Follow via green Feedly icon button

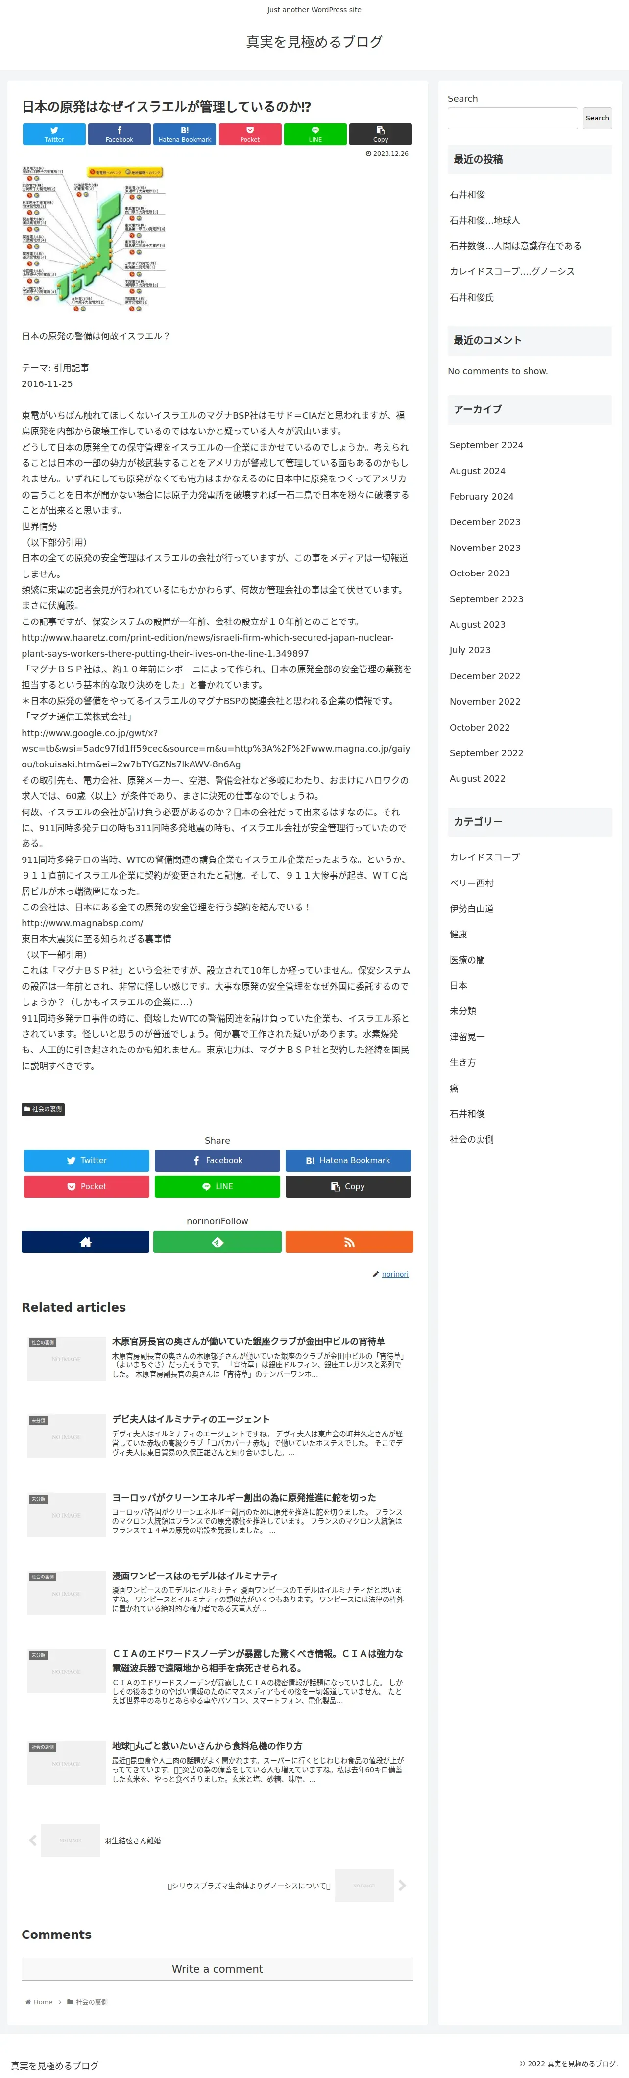point(217,1242)
